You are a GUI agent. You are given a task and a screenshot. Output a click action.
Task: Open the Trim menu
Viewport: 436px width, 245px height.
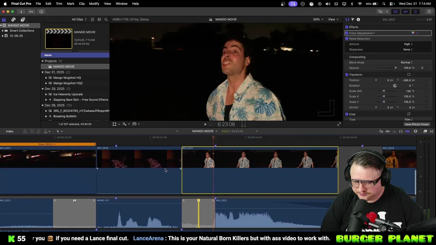pos(59,3)
